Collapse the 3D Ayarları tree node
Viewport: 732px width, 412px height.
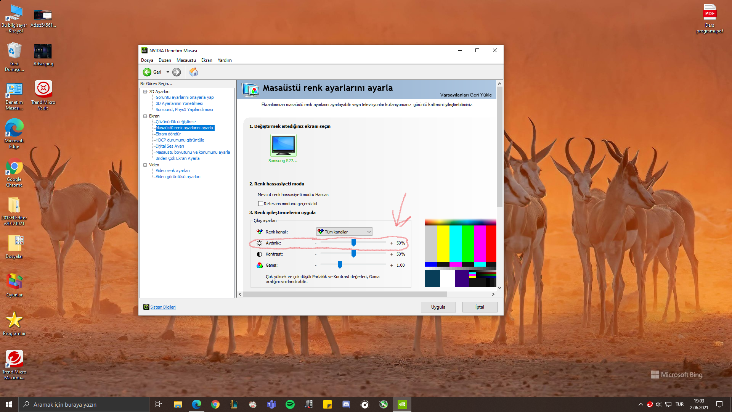click(145, 92)
